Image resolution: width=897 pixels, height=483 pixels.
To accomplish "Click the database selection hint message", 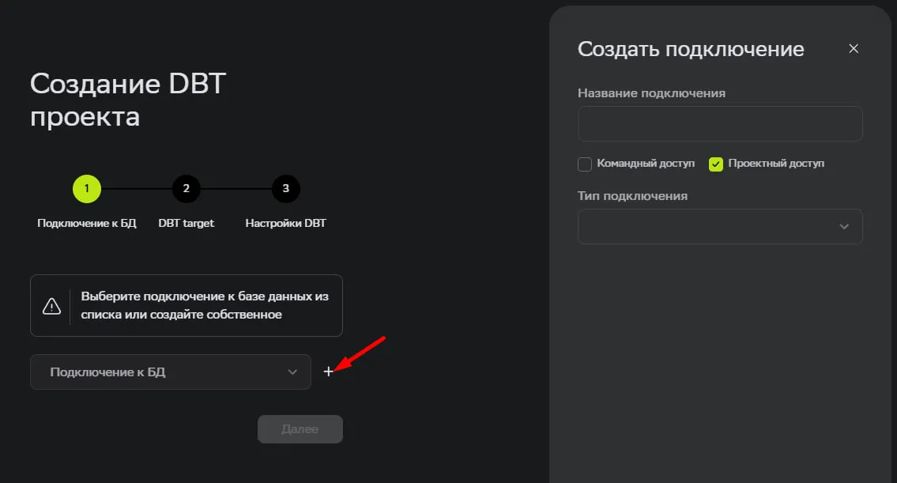I will tap(205, 306).
